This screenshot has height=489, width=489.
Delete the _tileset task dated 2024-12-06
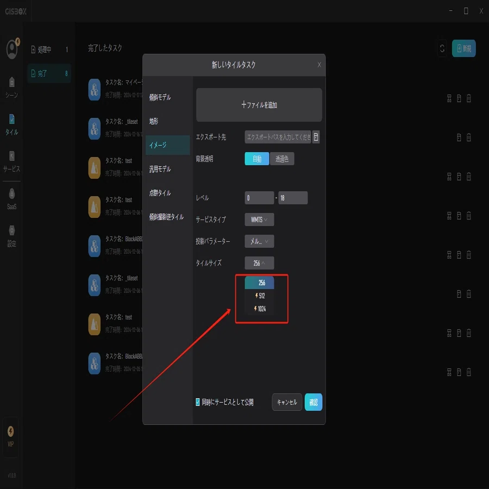469,294
